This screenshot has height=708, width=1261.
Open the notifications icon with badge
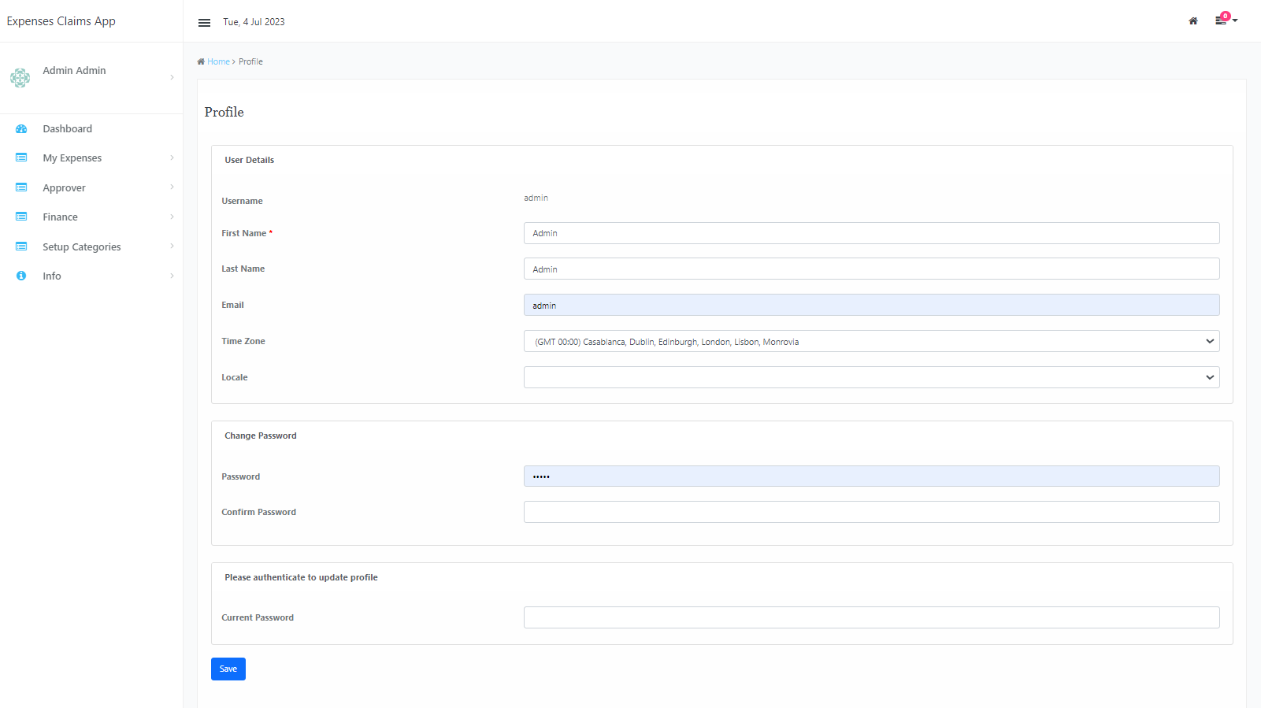point(1222,20)
